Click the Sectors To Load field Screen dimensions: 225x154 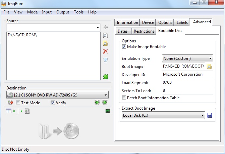click(187, 90)
